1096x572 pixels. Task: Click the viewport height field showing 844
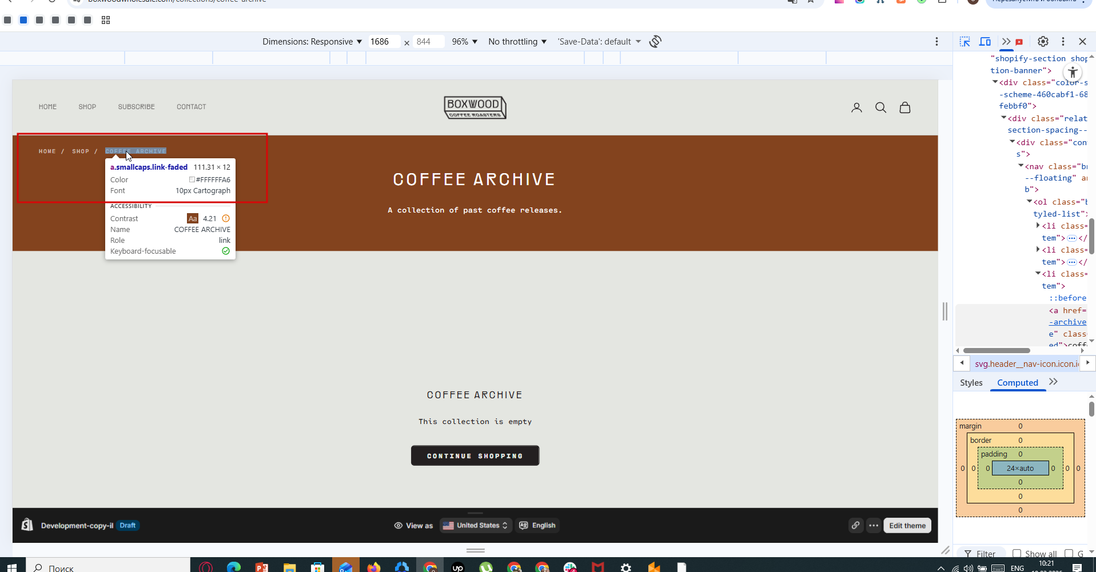pyautogui.click(x=429, y=42)
